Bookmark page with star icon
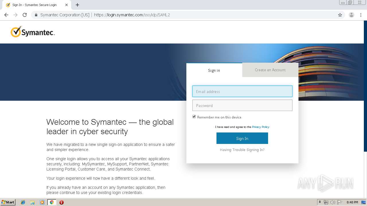This screenshot has width=367, height=206. click(x=340, y=15)
